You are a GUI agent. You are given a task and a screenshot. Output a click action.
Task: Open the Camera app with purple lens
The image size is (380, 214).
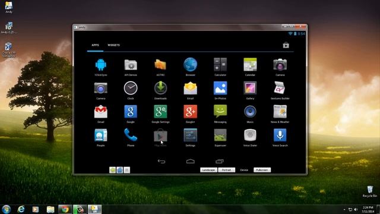tap(280, 65)
